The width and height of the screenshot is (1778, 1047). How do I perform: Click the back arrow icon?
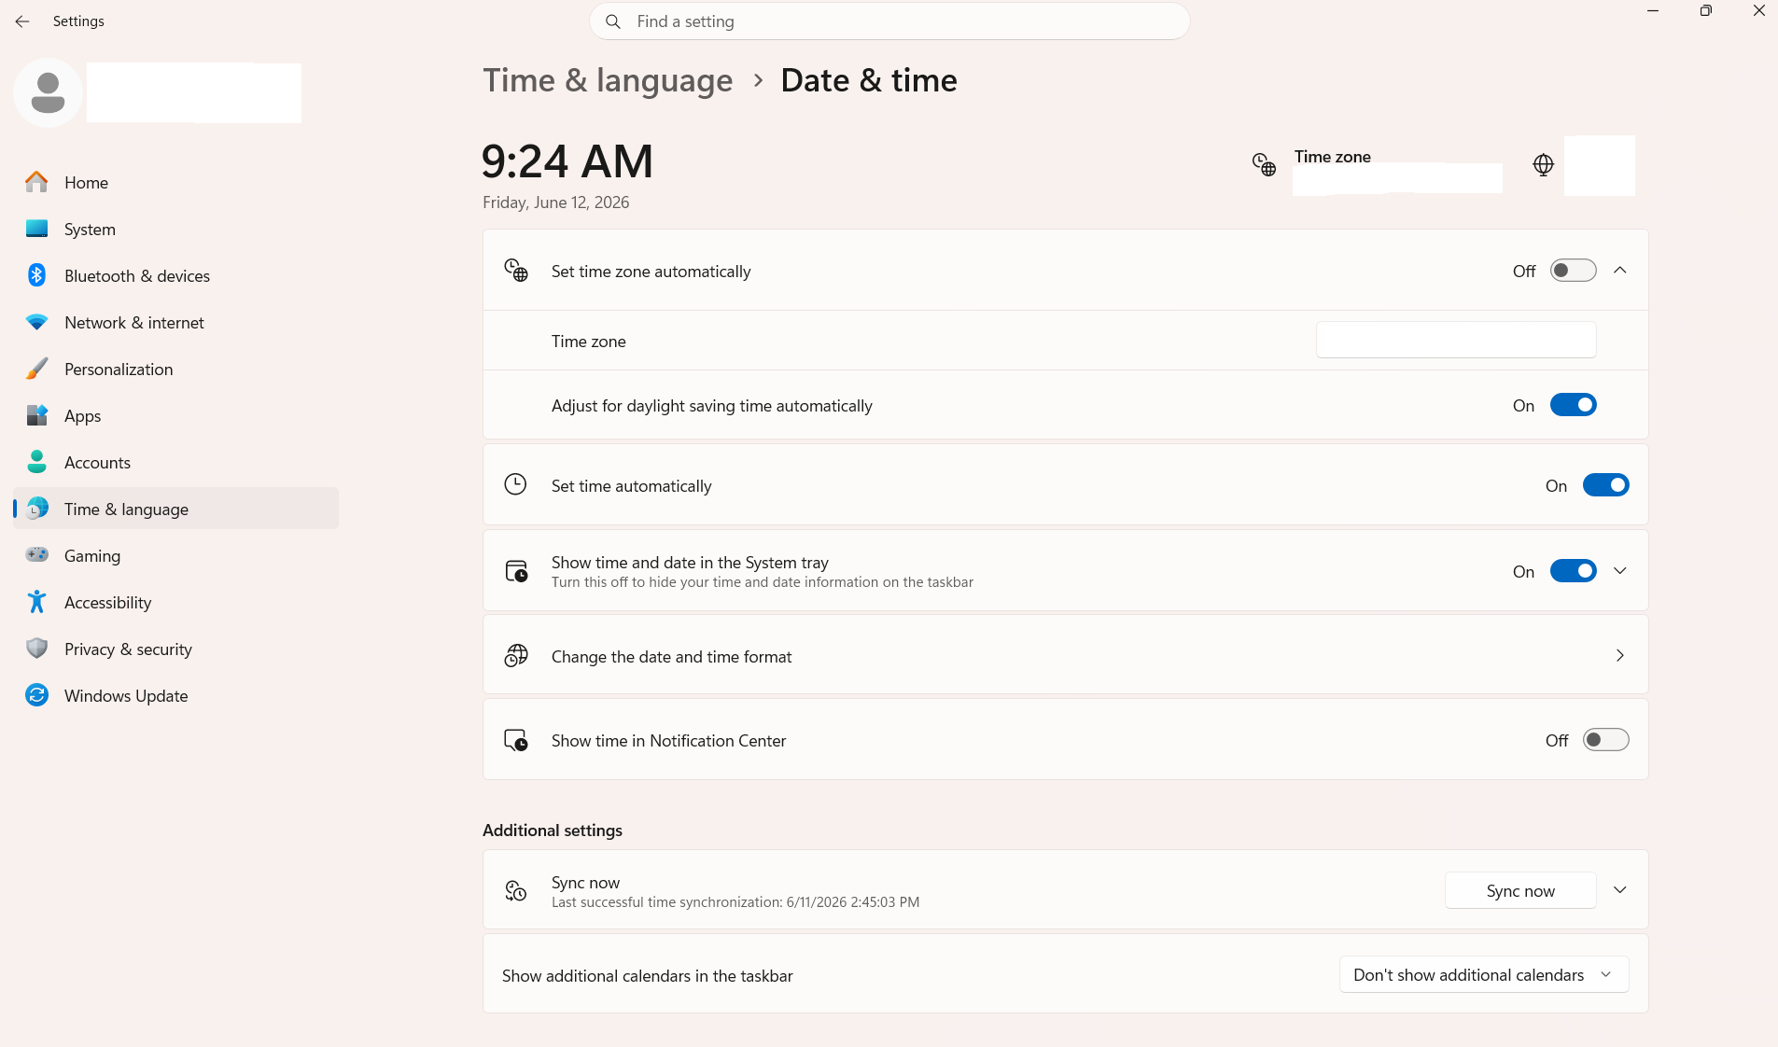[22, 21]
